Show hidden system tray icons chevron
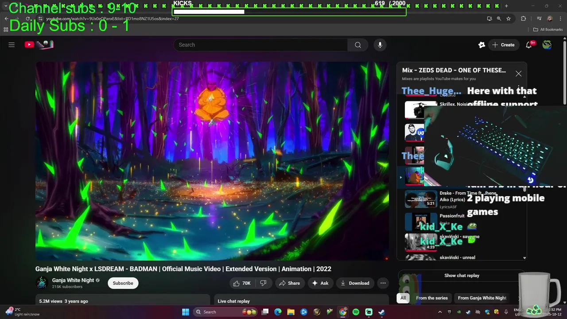The height and width of the screenshot is (319, 567). (440, 312)
